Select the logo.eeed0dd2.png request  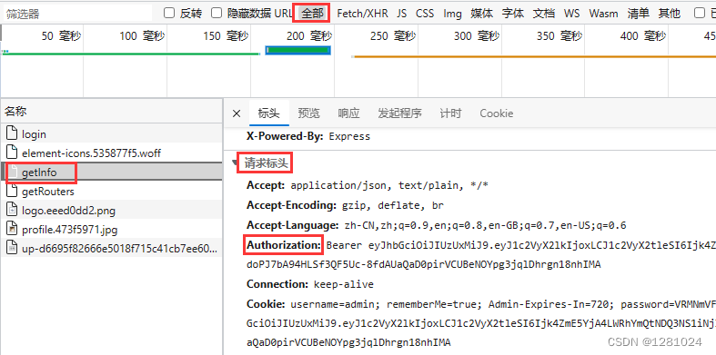coord(111,211)
